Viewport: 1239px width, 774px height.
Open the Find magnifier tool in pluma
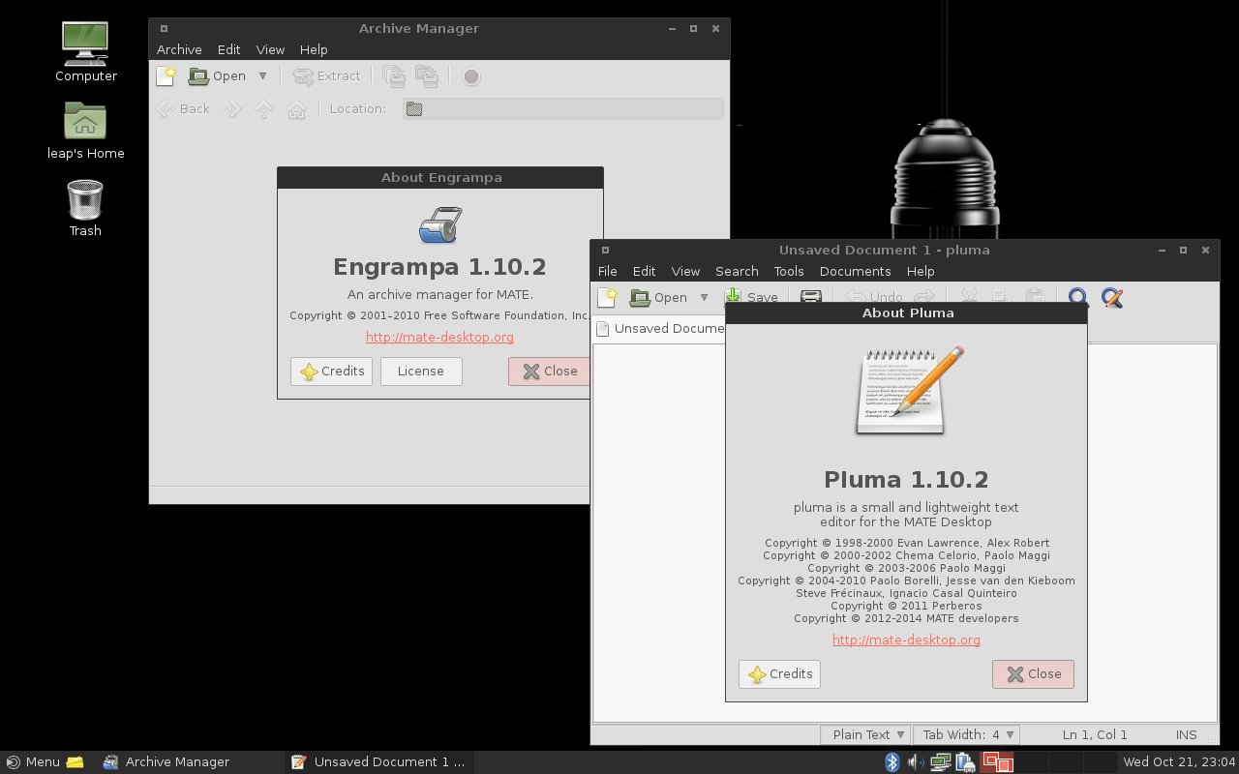(x=1077, y=298)
